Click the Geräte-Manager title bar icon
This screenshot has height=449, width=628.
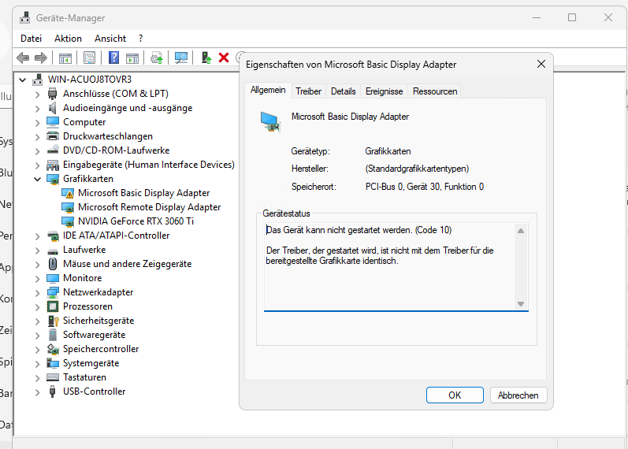pyautogui.click(x=25, y=17)
